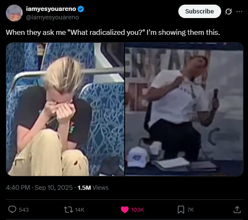This screenshot has height=220, width=248.
Task: Click the 543 replies count
Action: (23, 210)
